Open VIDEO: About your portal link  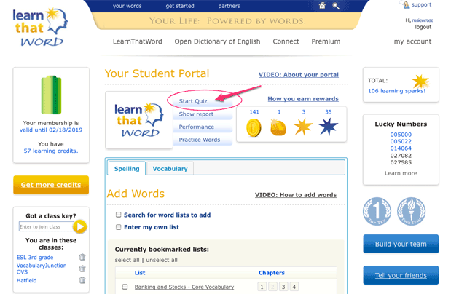[299, 75]
